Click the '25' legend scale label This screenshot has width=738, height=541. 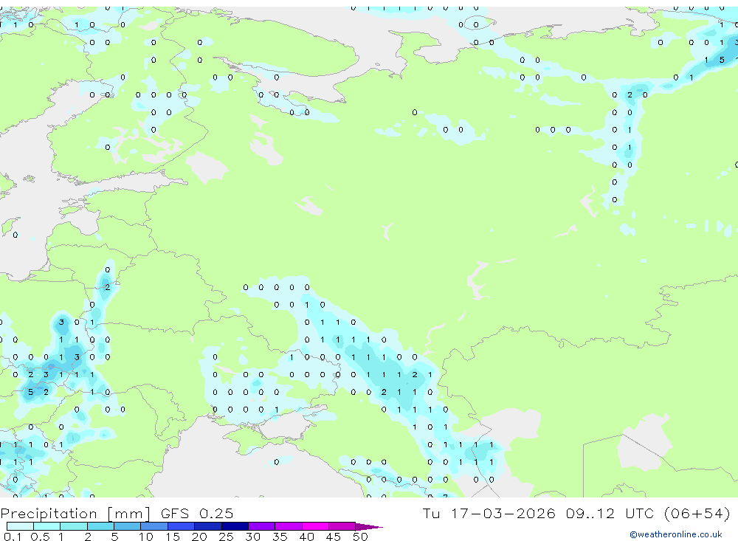point(227,537)
